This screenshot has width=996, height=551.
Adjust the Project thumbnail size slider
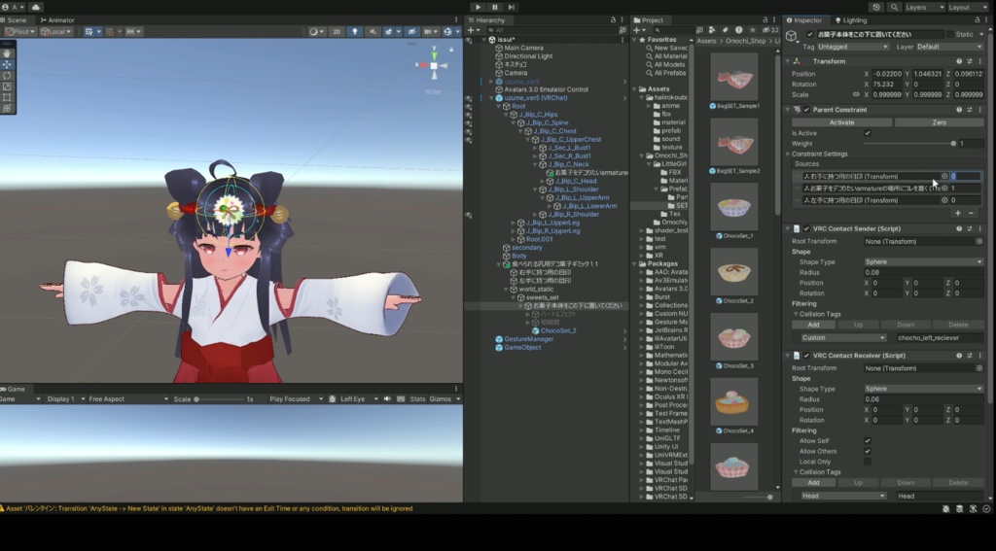757,497
